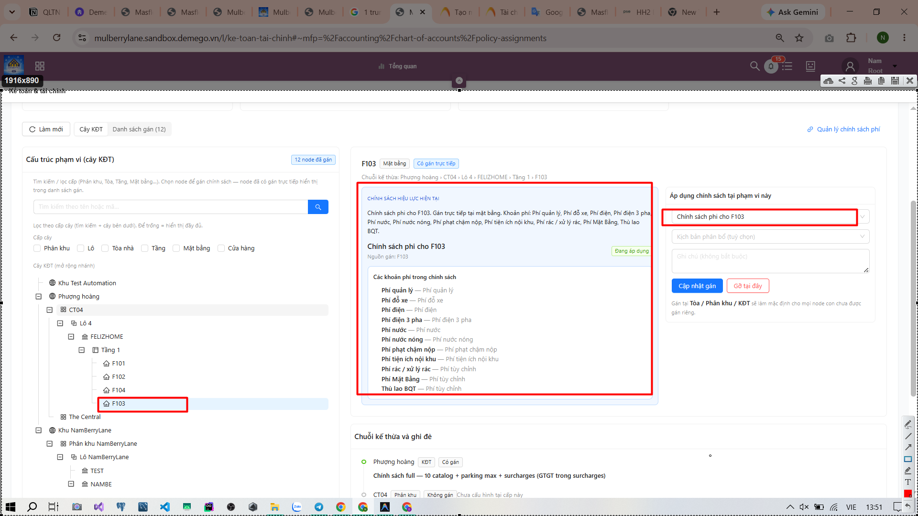Tick the Lô filter checkbox
The width and height of the screenshot is (918, 516).
pos(81,248)
